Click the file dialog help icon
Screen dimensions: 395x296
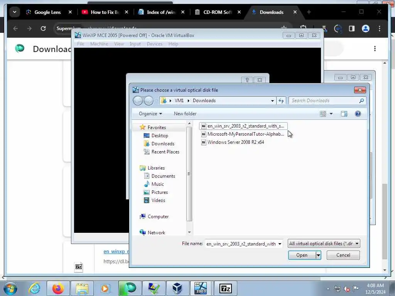(x=358, y=114)
